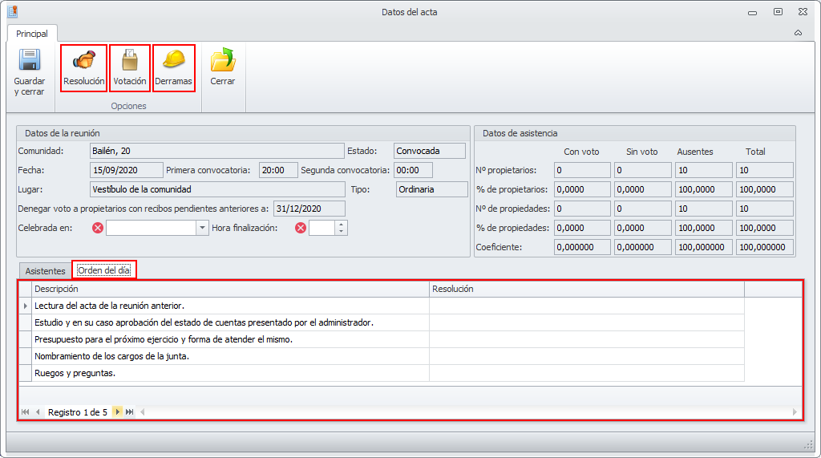Click horizontal scrollbar right arrow
The height and width of the screenshot is (458, 821).
(x=795, y=412)
